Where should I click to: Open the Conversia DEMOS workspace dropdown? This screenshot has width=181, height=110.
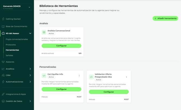(x=29, y=7)
